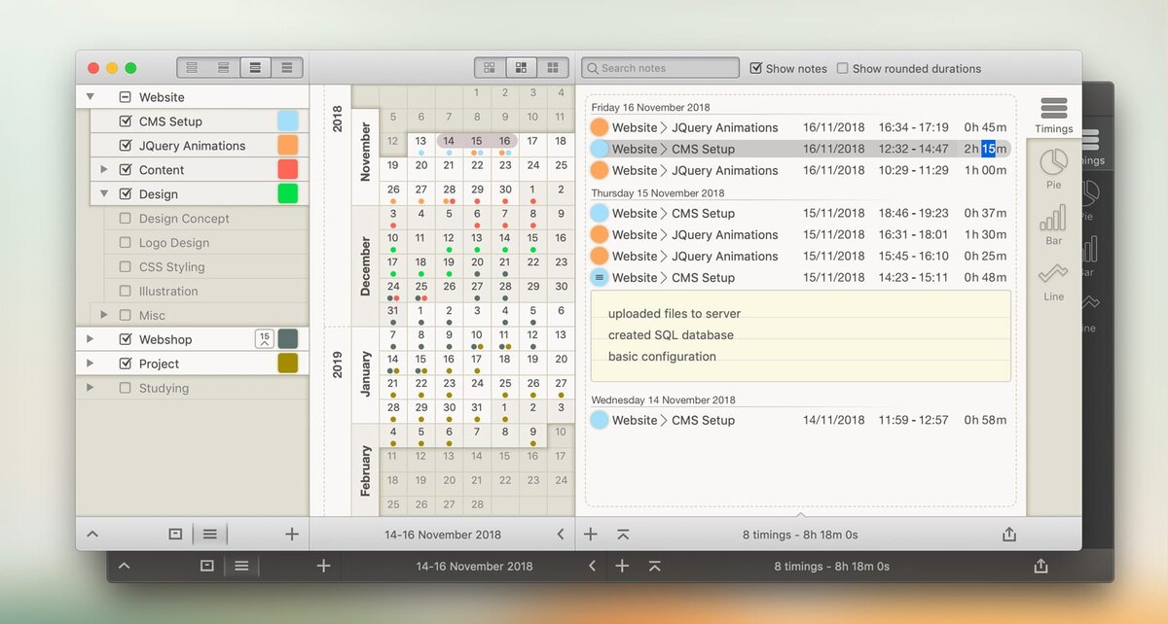Click the highlighted 15m duration field
1168x624 pixels.
click(988, 149)
